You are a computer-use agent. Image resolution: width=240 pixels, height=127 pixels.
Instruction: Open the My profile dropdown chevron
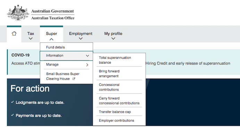pos(113,39)
